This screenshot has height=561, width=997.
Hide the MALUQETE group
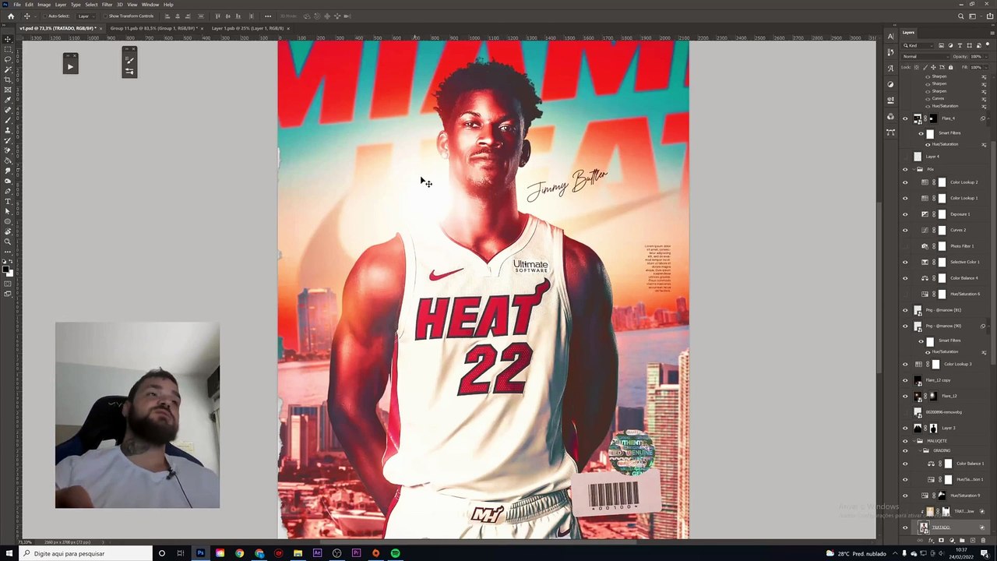[x=905, y=441]
